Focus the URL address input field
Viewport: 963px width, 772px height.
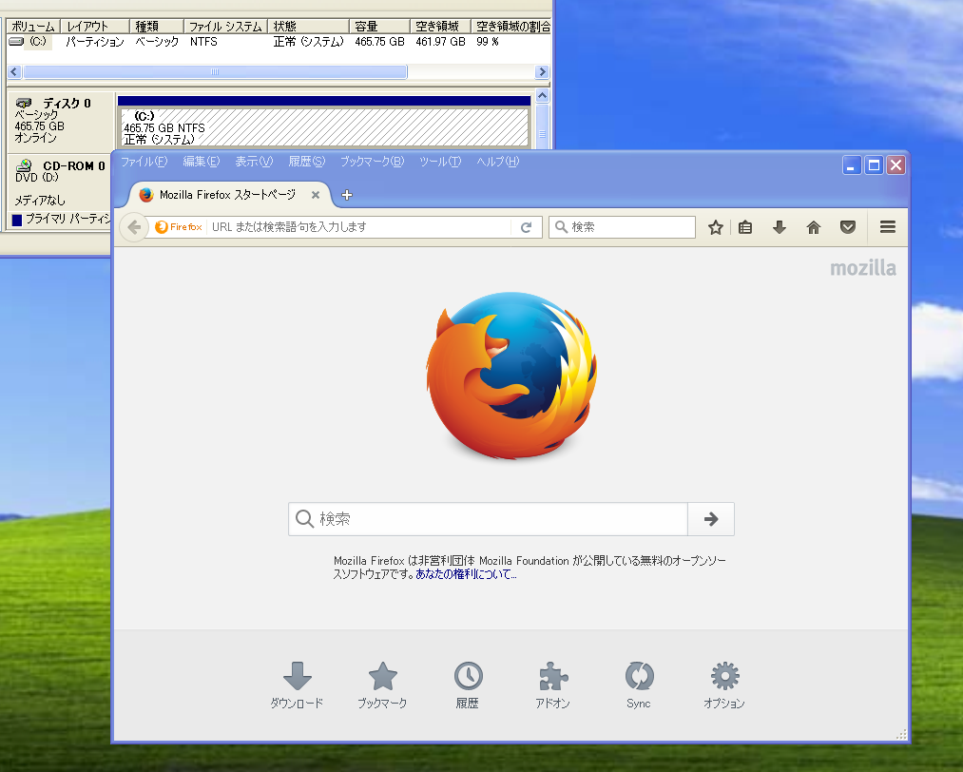pos(360,226)
